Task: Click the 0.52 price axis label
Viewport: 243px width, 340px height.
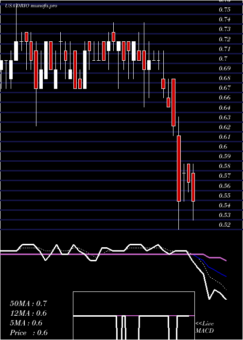Action: (x=225, y=225)
